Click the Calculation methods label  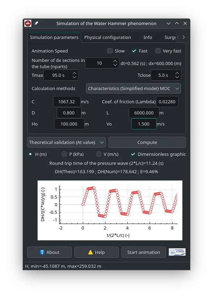click(x=54, y=88)
